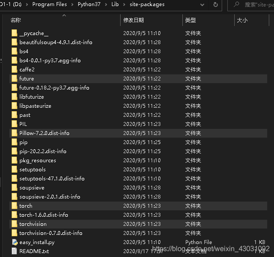Click the 2020/8/17 date of README.txt
The image size is (274, 257).
click(143, 251)
